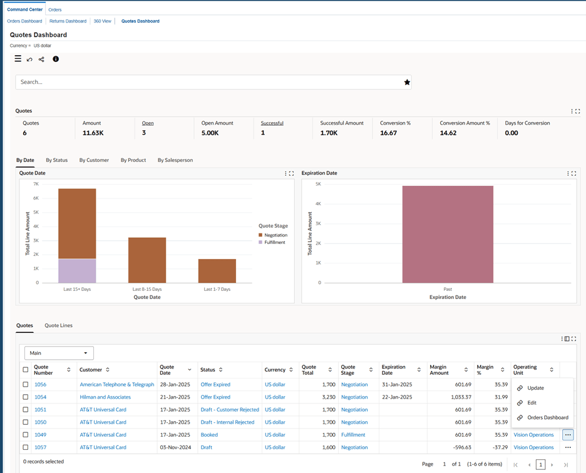Click row actions ellipsis for quote 1057
The width and height of the screenshot is (586, 473).
tap(568, 447)
